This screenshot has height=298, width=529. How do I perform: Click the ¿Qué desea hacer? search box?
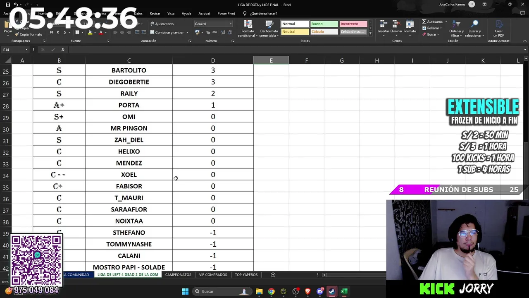tap(263, 14)
